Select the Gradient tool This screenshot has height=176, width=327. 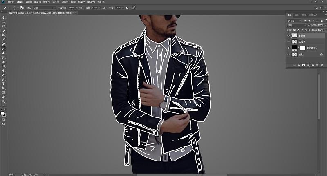pos(3,66)
